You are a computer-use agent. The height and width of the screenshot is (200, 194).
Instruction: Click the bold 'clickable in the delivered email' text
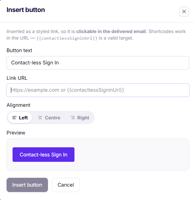click(x=111, y=31)
